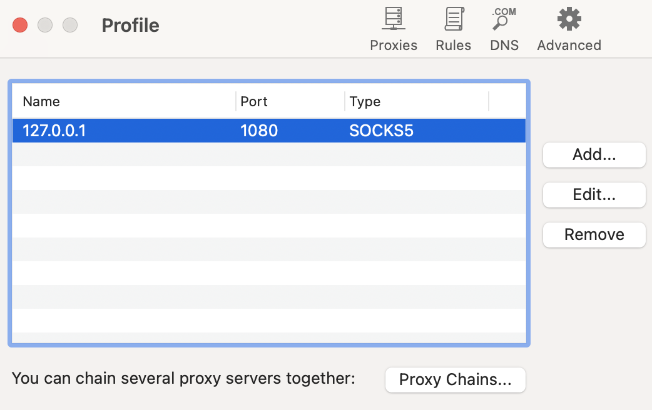Click Edit... for the selected proxy
652x410 pixels.
tap(594, 195)
